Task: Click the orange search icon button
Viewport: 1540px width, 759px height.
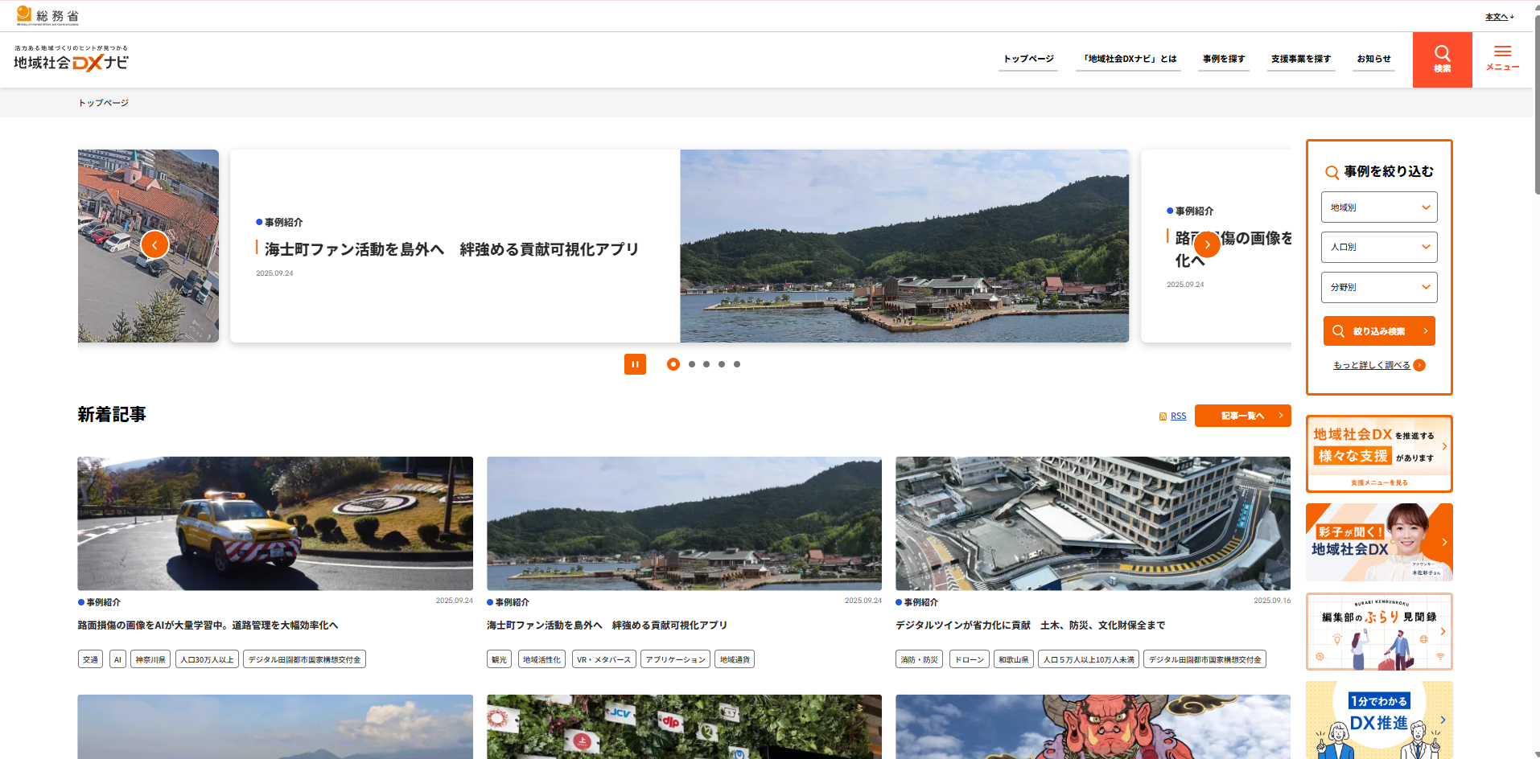Action: (1442, 59)
